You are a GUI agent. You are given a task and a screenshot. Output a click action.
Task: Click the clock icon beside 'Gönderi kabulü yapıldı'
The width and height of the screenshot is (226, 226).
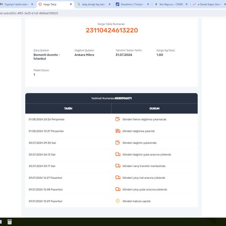click(118, 201)
